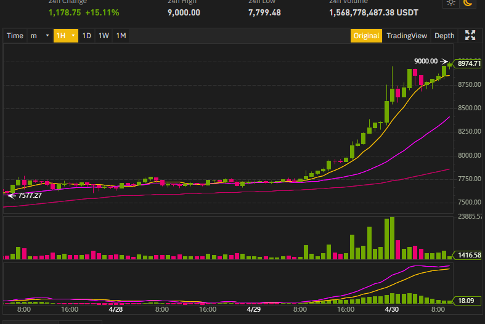Viewport: 485px width, 324px height.
Task: Open the Depth chart
Action: (444, 36)
